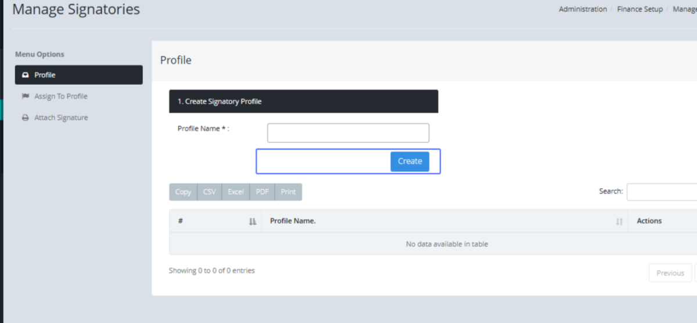This screenshot has width=697, height=323.
Task: Select the 'No data available in table' row
Action: (x=446, y=244)
